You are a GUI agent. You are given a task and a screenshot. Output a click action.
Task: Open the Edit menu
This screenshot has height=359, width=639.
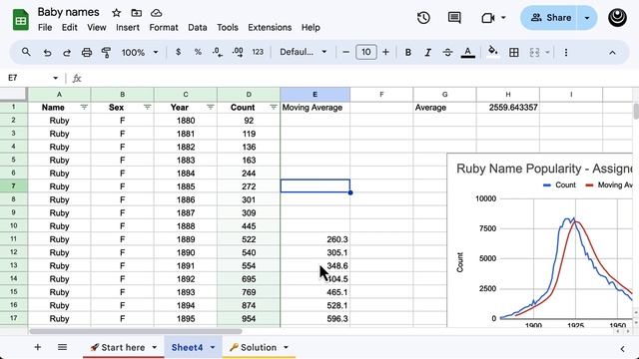(69, 27)
